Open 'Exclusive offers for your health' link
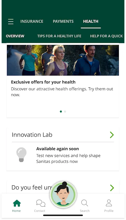The width and height of the screenshot is (126, 220). click(x=43, y=82)
